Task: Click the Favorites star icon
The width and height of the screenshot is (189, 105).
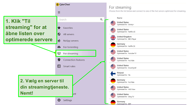Action: (59, 28)
